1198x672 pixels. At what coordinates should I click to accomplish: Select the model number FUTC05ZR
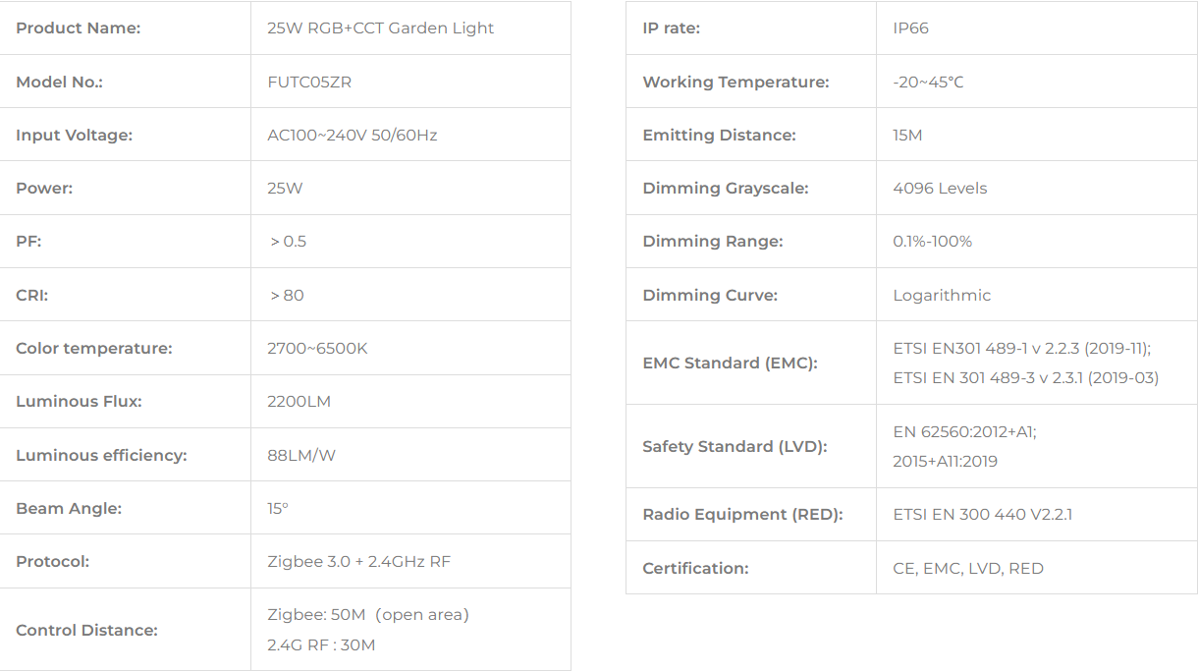(x=309, y=82)
